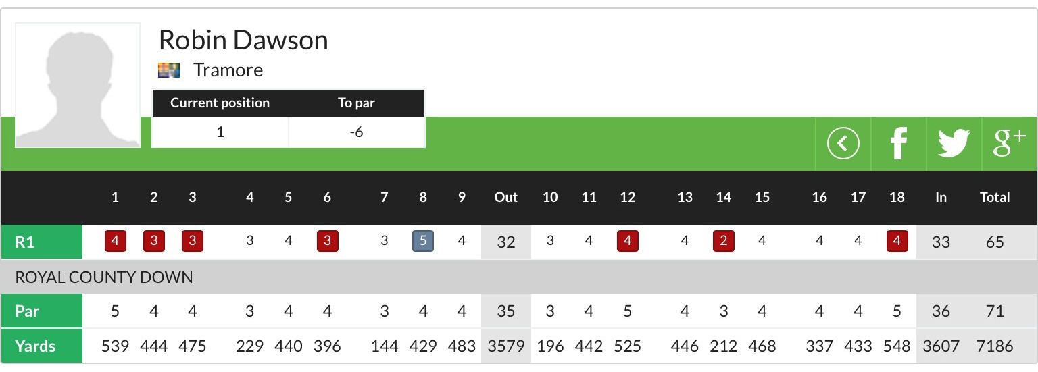Share scorecard on Facebook
This screenshot has width=1038, height=372.
[x=898, y=144]
